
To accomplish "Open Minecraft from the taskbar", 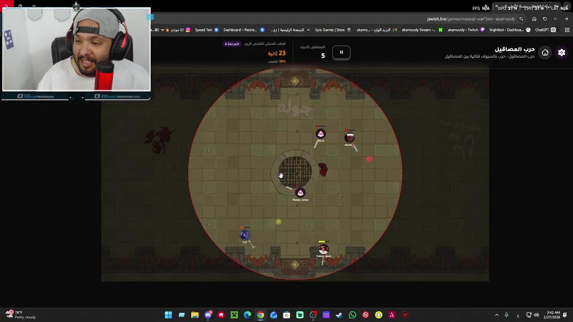I will click(234, 315).
